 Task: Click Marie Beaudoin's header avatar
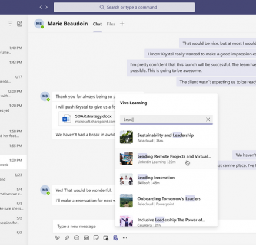[x=39, y=24]
